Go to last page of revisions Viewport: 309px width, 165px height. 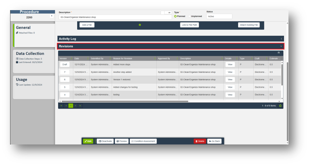tap(80, 106)
